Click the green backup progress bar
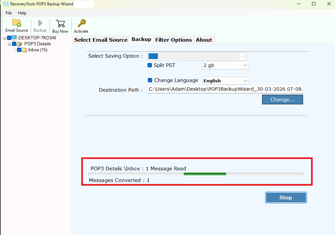This screenshot has height=235, width=335. click(195, 174)
